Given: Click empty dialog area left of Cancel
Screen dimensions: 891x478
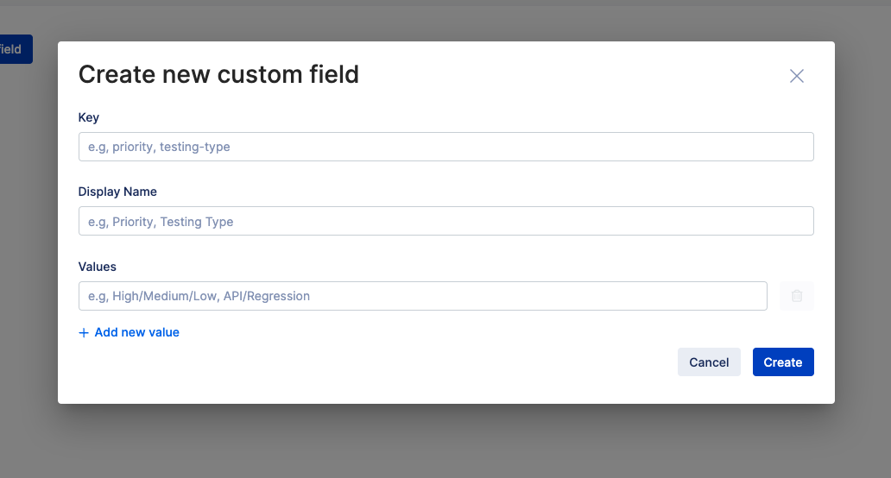Looking at the screenshot, I should pos(389,362).
